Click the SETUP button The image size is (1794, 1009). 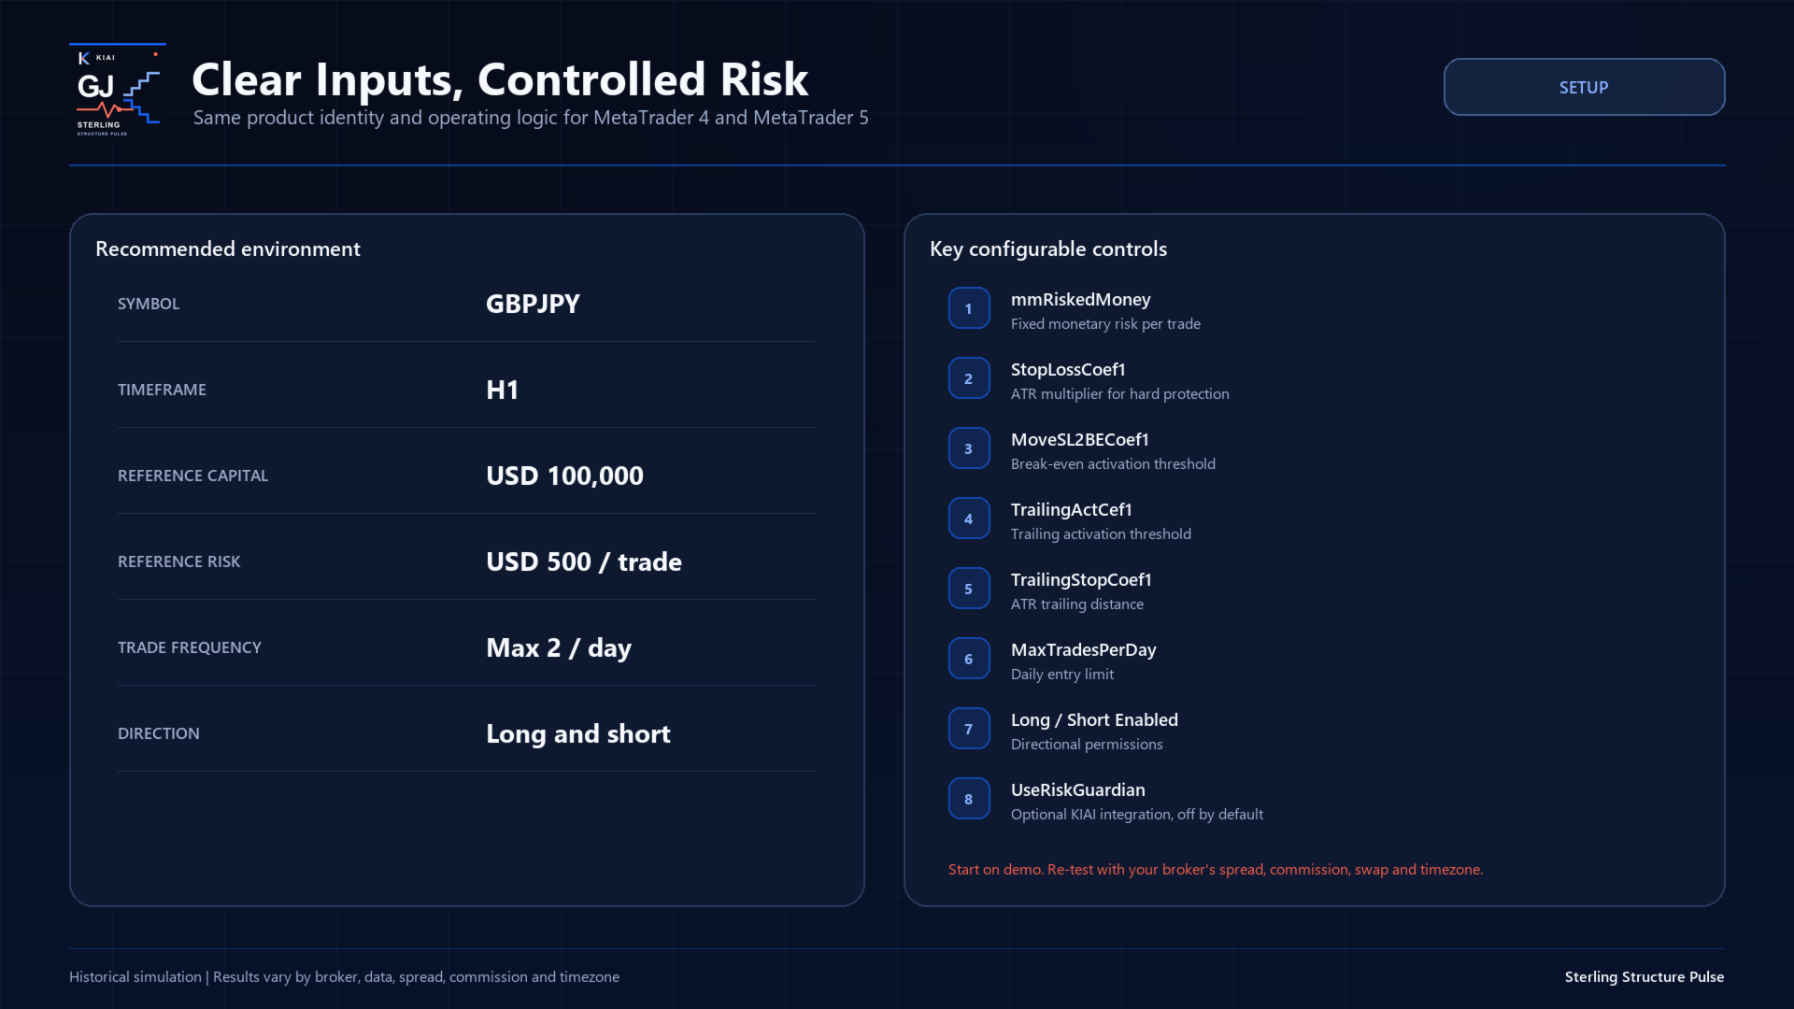[x=1584, y=87]
